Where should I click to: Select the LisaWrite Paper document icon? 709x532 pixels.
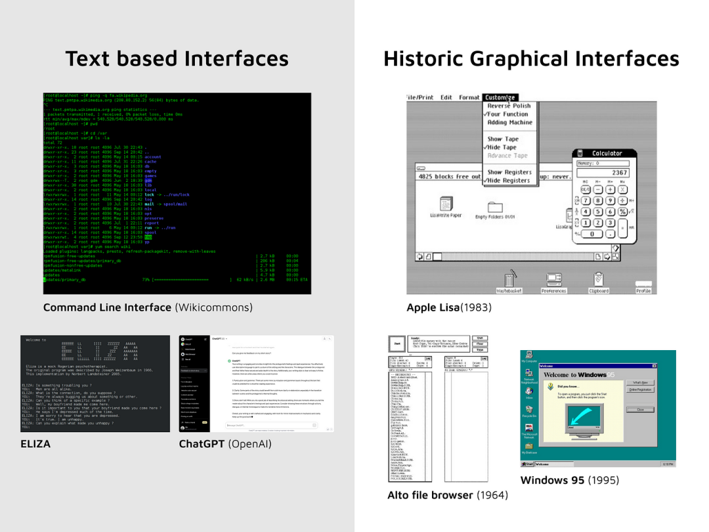point(446,207)
